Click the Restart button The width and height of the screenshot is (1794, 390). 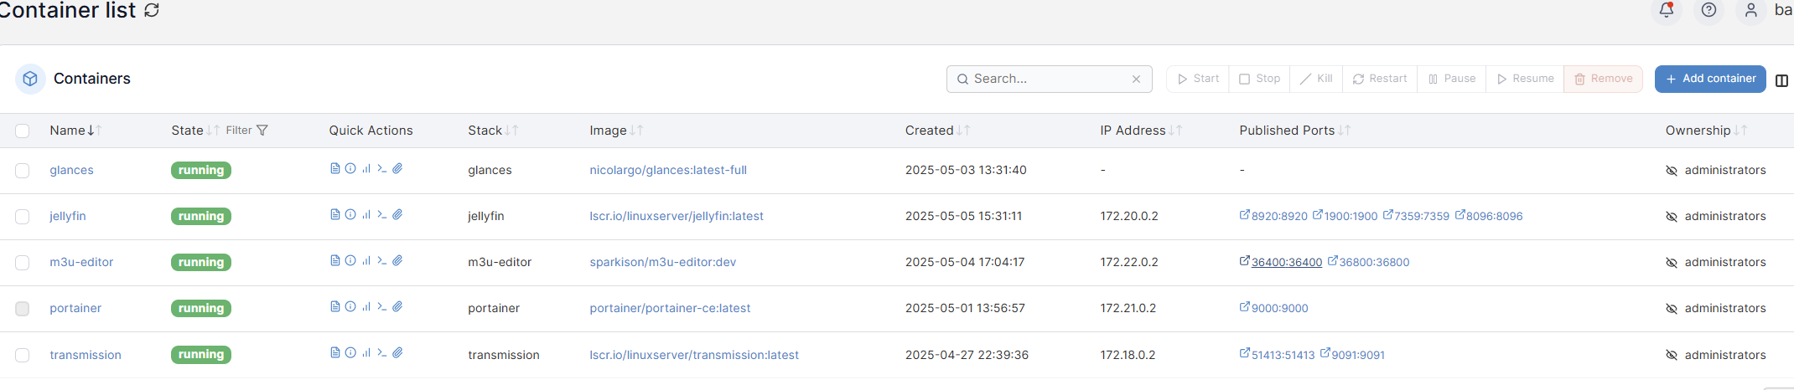click(1380, 79)
